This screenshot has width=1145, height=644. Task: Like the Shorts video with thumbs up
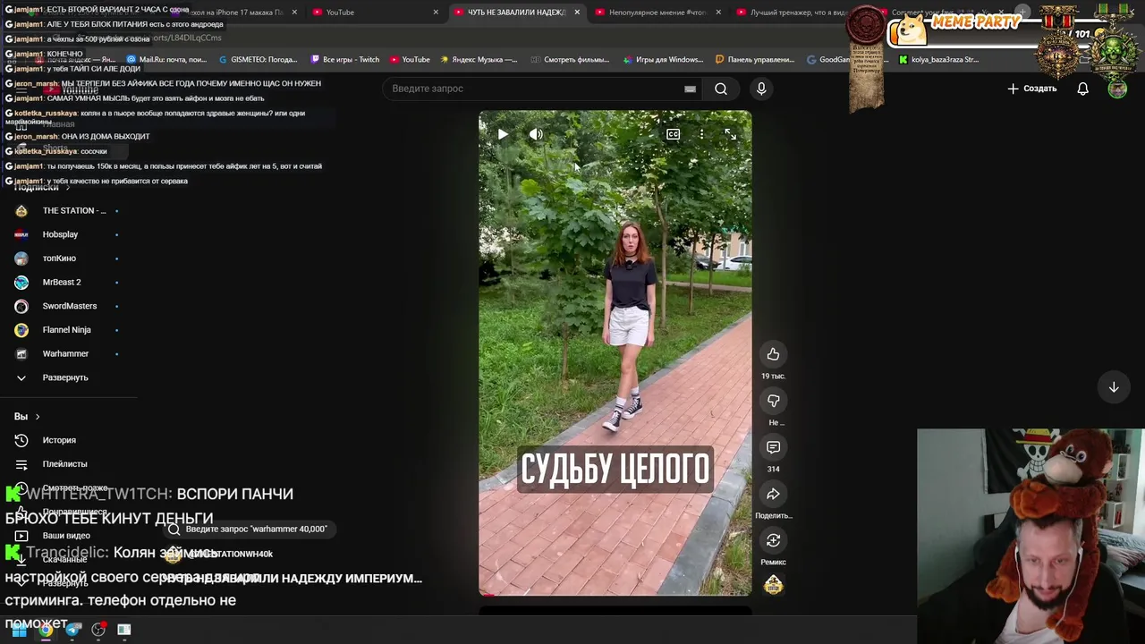click(773, 354)
